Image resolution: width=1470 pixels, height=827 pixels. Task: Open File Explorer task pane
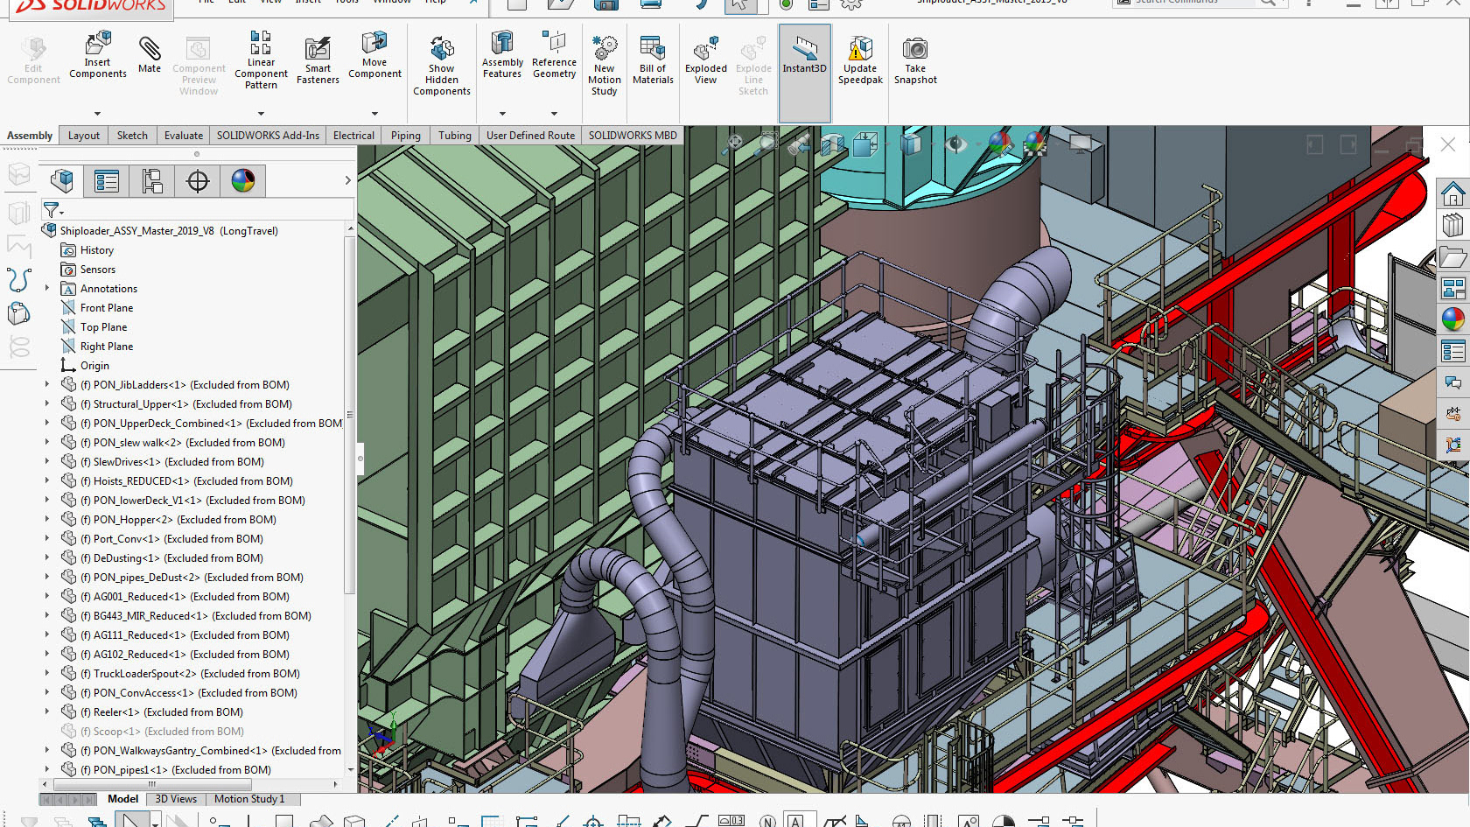(x=1453, y=257)
